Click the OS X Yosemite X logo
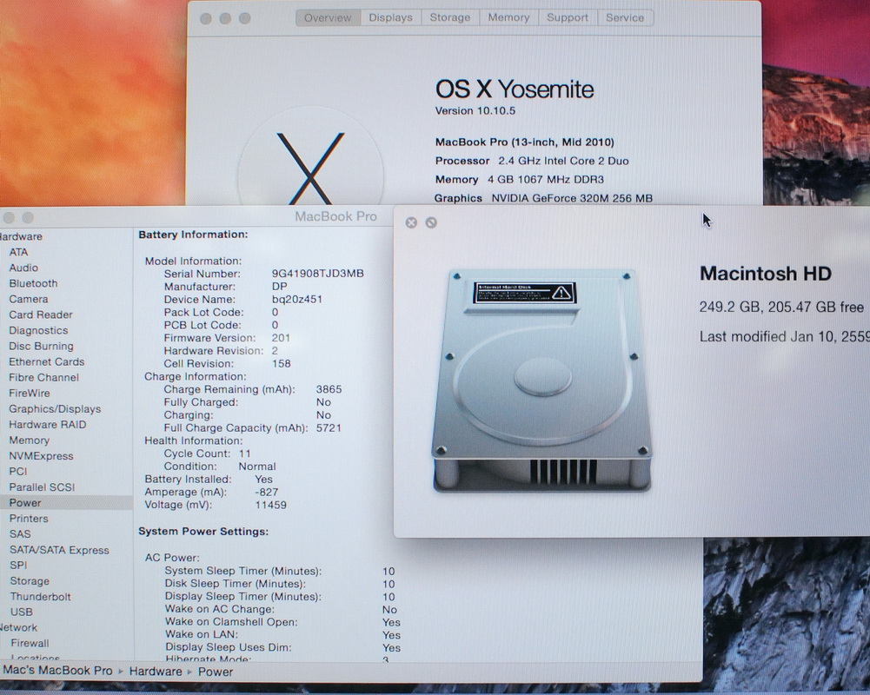This screenshot has height=695, width=870. (x=310, y=168)
